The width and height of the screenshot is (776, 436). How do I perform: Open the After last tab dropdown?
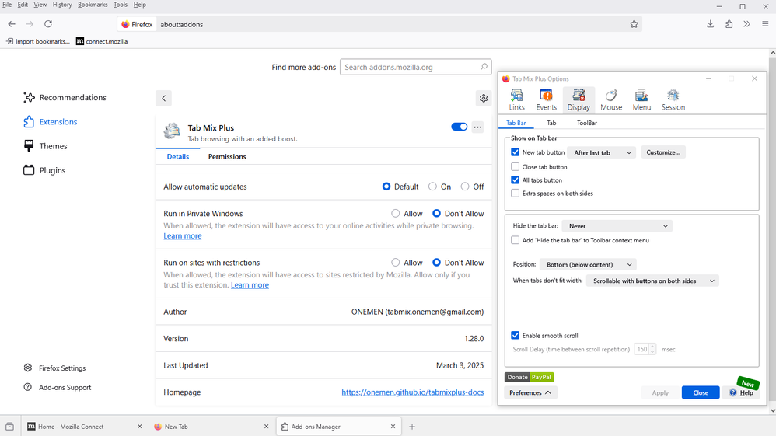(x=601, y=152)
